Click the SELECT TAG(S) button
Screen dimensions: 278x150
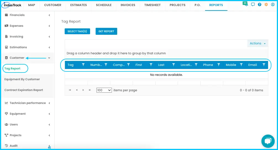(77, 31)
